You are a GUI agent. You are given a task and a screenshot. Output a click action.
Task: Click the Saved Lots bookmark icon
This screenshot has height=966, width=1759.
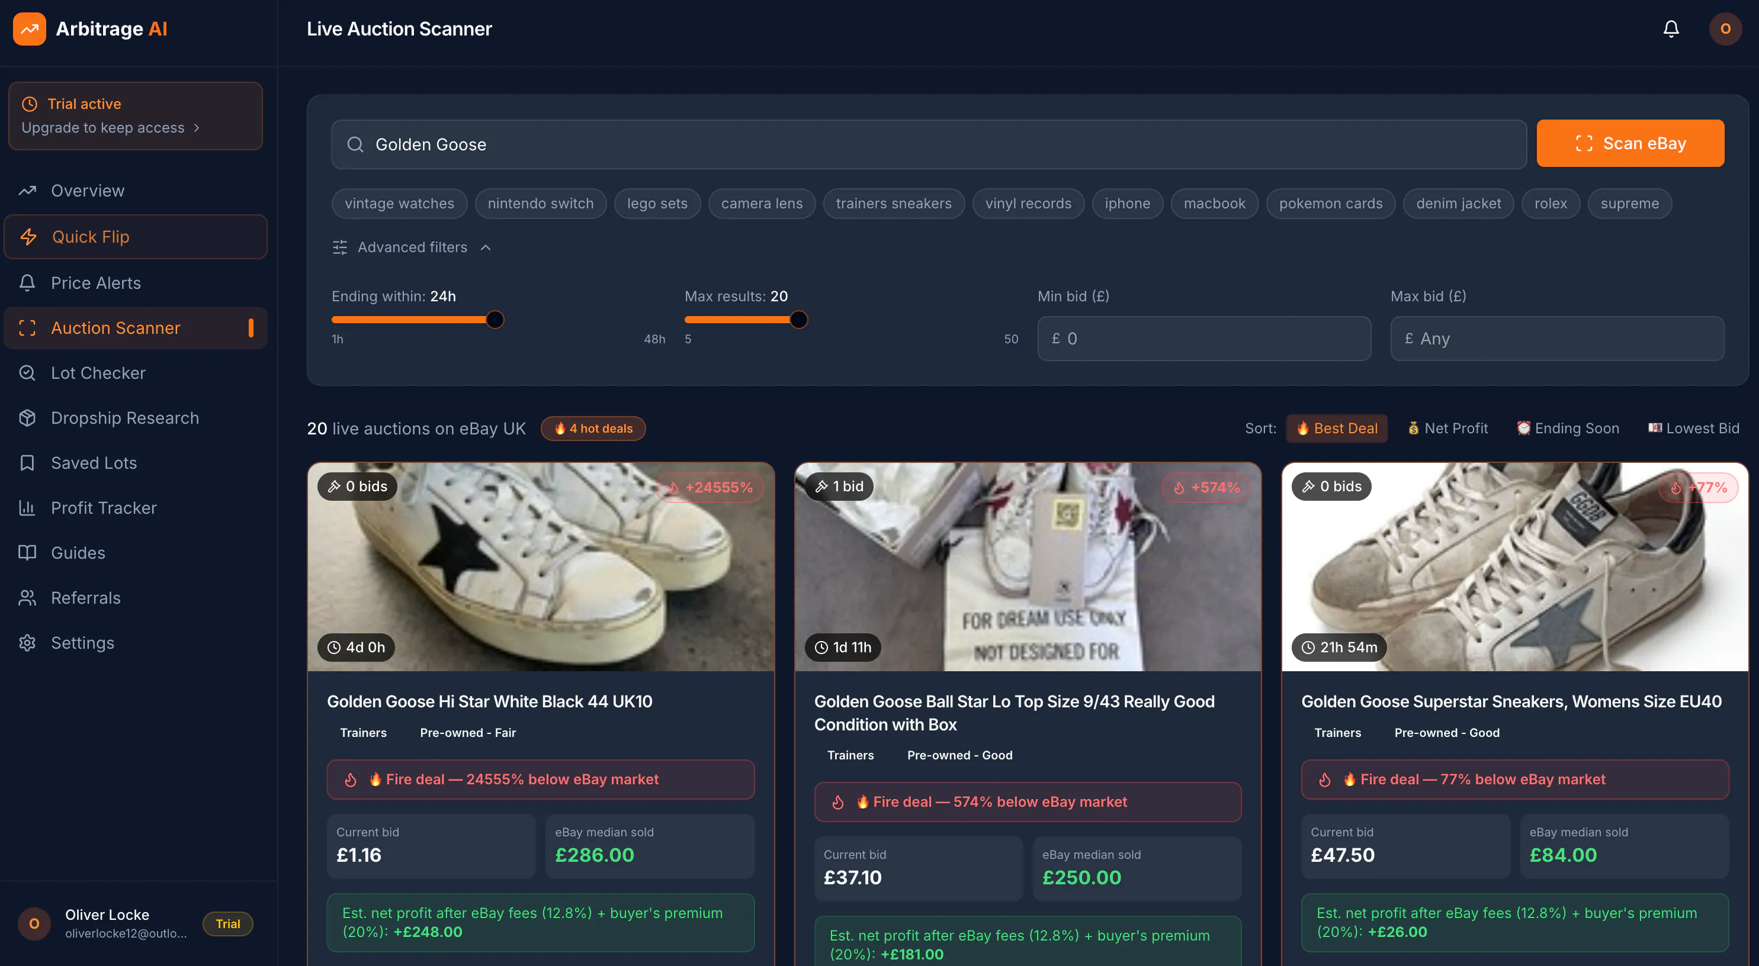tap(27, 463)
